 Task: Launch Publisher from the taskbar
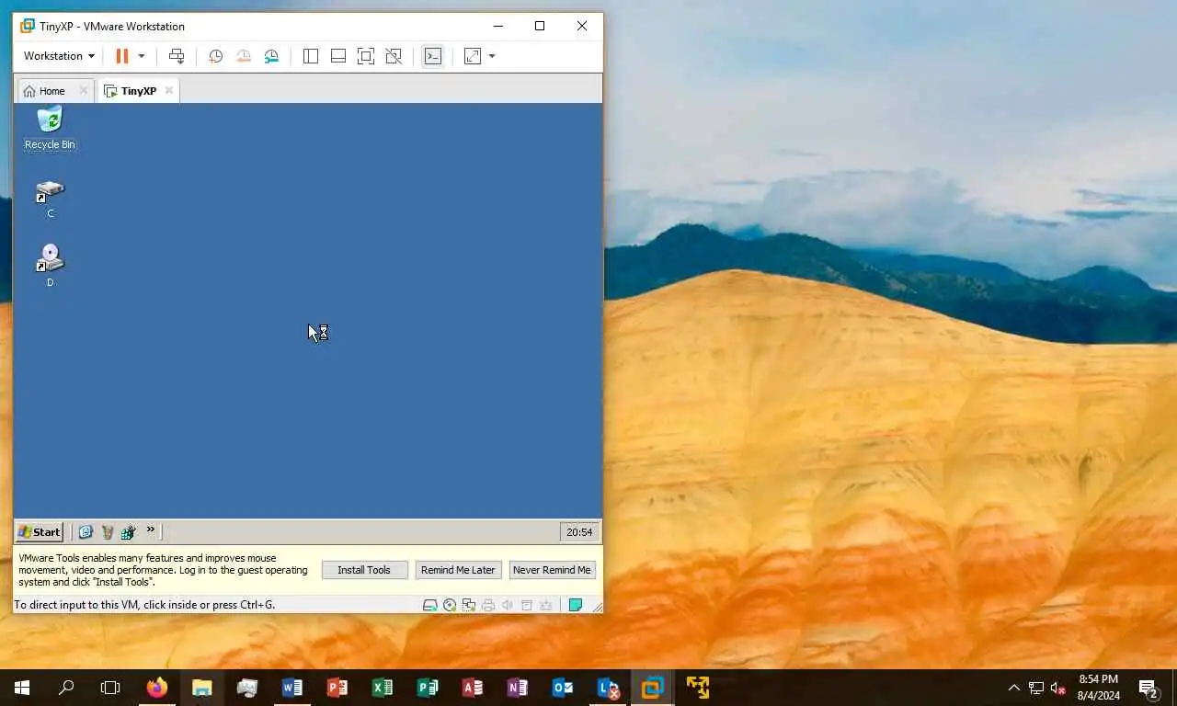(x=428, y=688)
